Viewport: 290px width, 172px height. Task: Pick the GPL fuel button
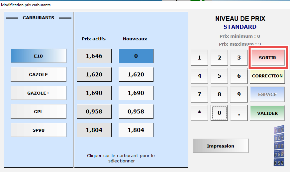[39, 111]
